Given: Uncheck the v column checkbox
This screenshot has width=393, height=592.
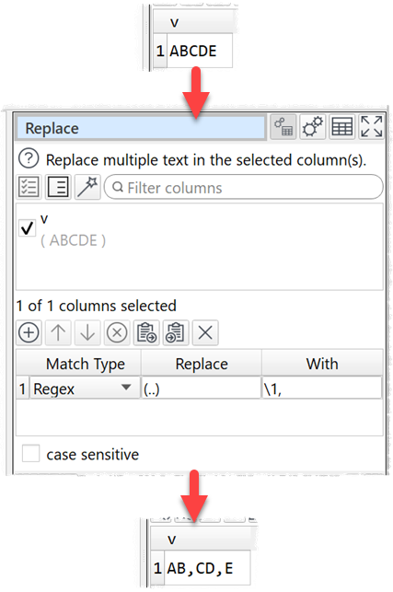Looking at the screenshot, I should [x=28, y=228].
